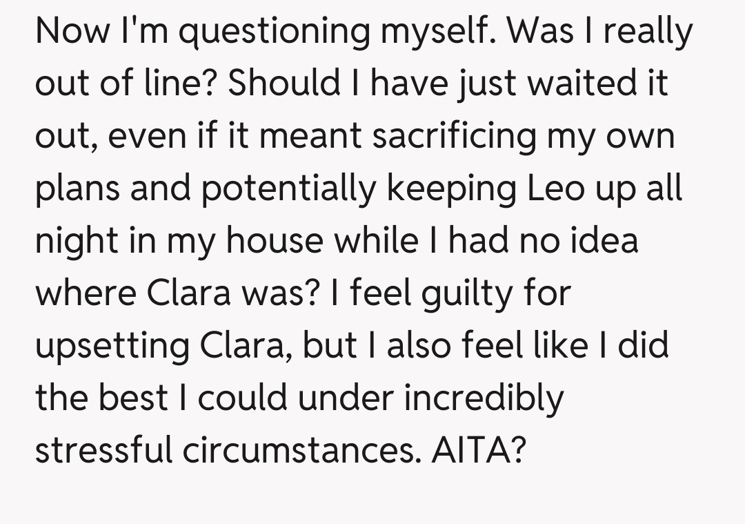Click the word "AITA?" ending the post

click(479, 450)
